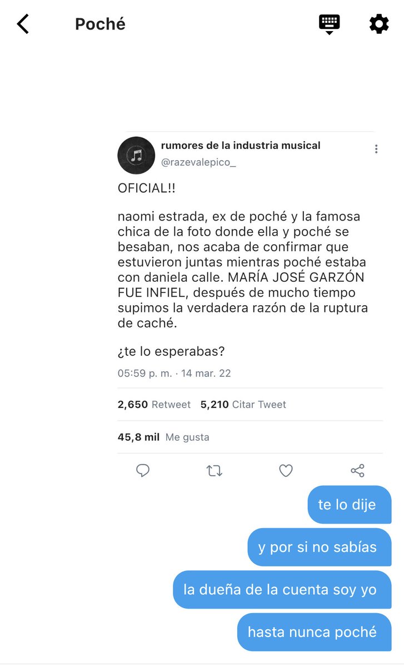View the 45,8 mil Me gusta list
The width and height of the screenshot is (404, 667).
click(x=163, y=437)
